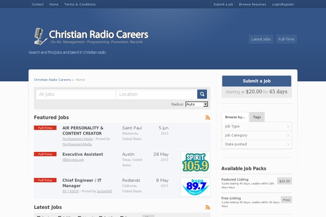The height and width of the screenshot is (217, 326).
Task: Open Browse Resumes in top navigation
Action: coord(253,4)
